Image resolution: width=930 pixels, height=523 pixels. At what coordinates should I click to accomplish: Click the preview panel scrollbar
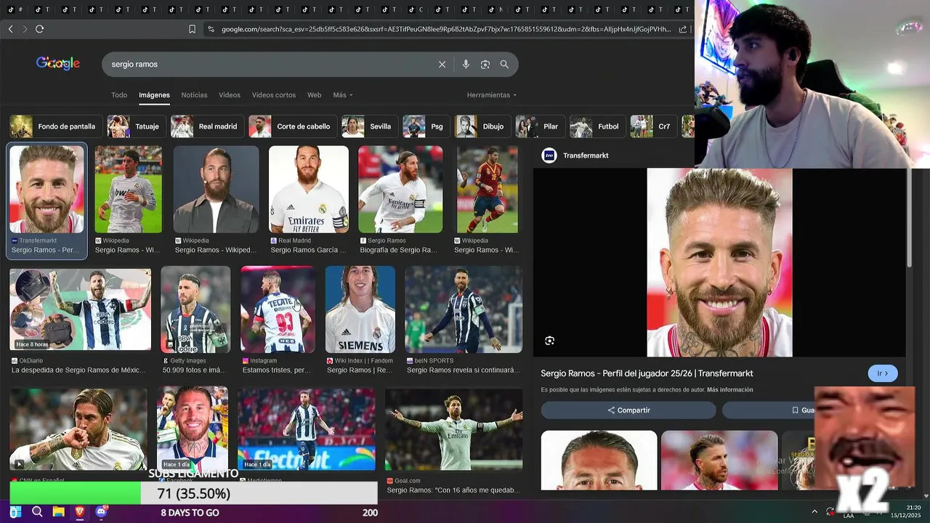pos(910,218)
